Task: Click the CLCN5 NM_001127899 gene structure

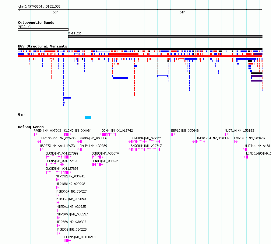Action: pos(58,157)
